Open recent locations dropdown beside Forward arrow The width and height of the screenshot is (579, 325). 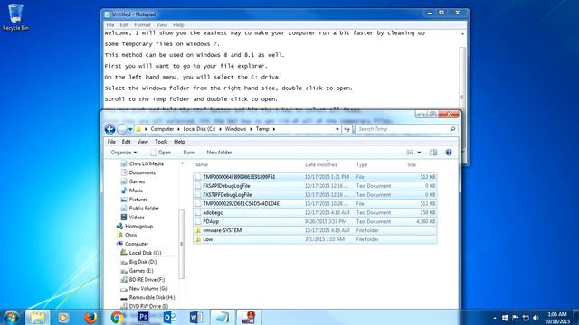130,129
